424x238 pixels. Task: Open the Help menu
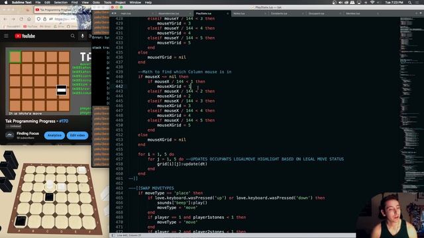click(148, 3)
